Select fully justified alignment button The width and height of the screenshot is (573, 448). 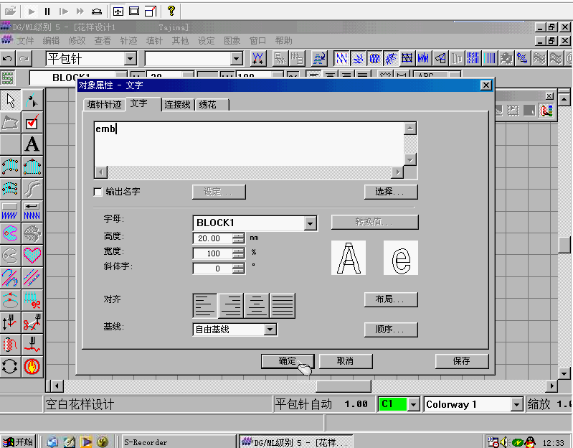[283, 306]
